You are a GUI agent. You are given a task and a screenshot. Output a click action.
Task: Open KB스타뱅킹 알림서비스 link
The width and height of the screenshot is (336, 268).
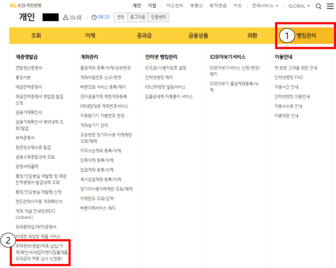coord(165,87)
